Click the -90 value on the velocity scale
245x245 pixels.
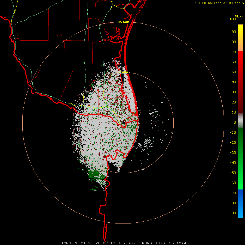(x=233, y=213)
